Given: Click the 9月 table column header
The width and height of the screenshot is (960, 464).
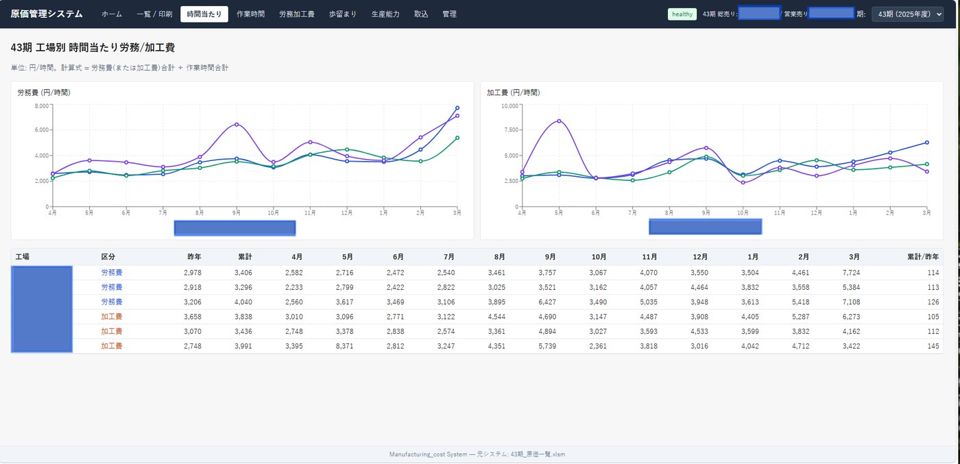Looking at the screenshot, I should tap(550, 257).
